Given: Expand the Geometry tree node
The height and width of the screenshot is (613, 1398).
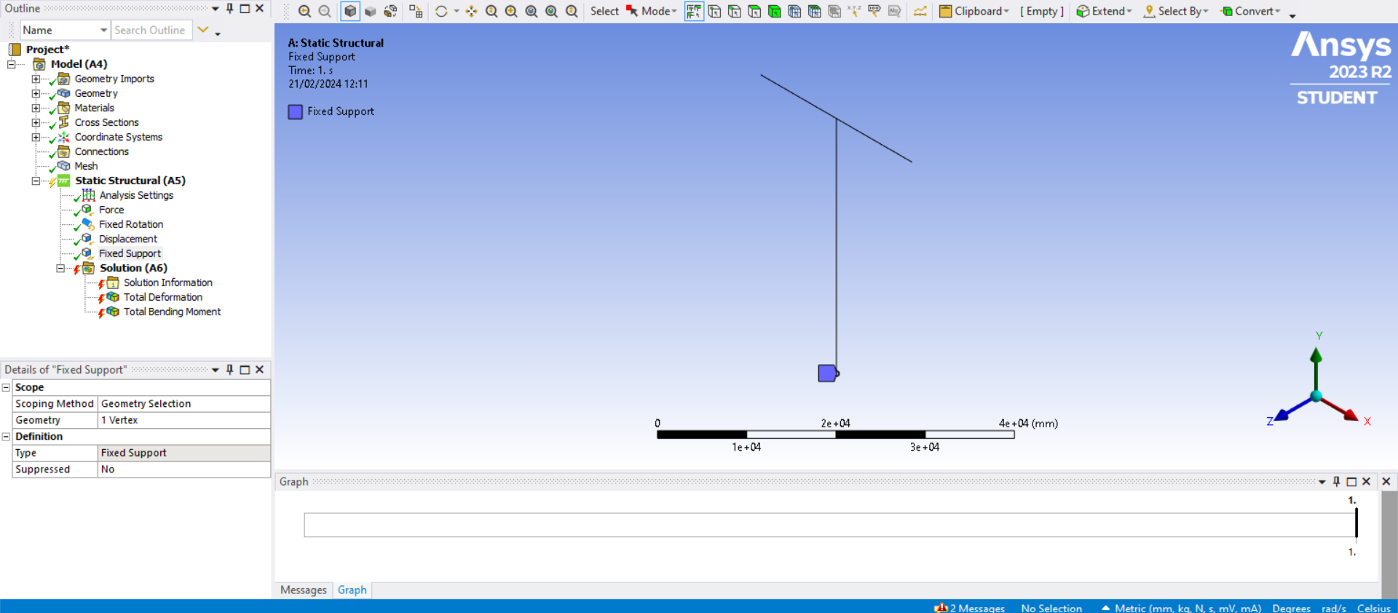Looking at the screenshot, I should coord(36,93).
